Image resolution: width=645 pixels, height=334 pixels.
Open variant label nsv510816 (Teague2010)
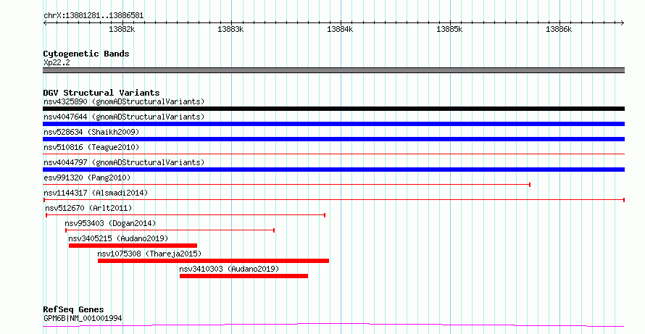91,147
